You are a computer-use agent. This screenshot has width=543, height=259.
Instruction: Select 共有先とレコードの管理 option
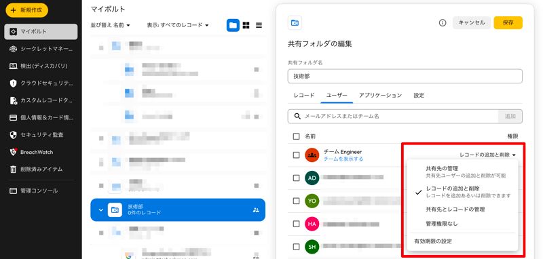click(462, 210)
